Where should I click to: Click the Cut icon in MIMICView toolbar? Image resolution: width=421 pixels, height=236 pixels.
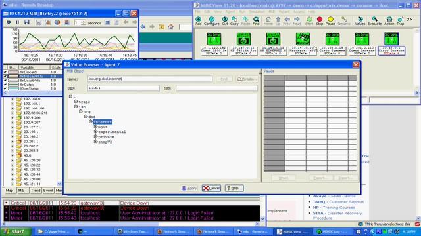[225, 20]
